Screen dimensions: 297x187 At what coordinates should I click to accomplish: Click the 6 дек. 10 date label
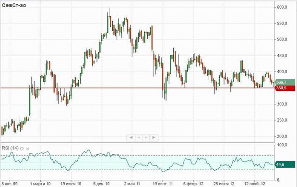pos(101,184)
